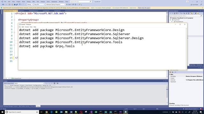Open the notification center icon

point(201,112)
